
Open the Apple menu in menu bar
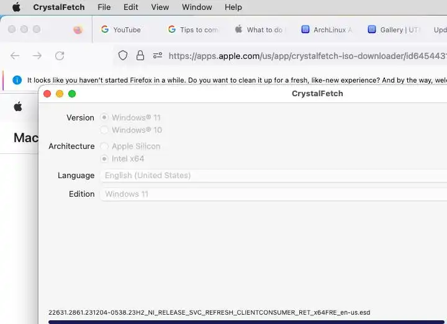17,7
